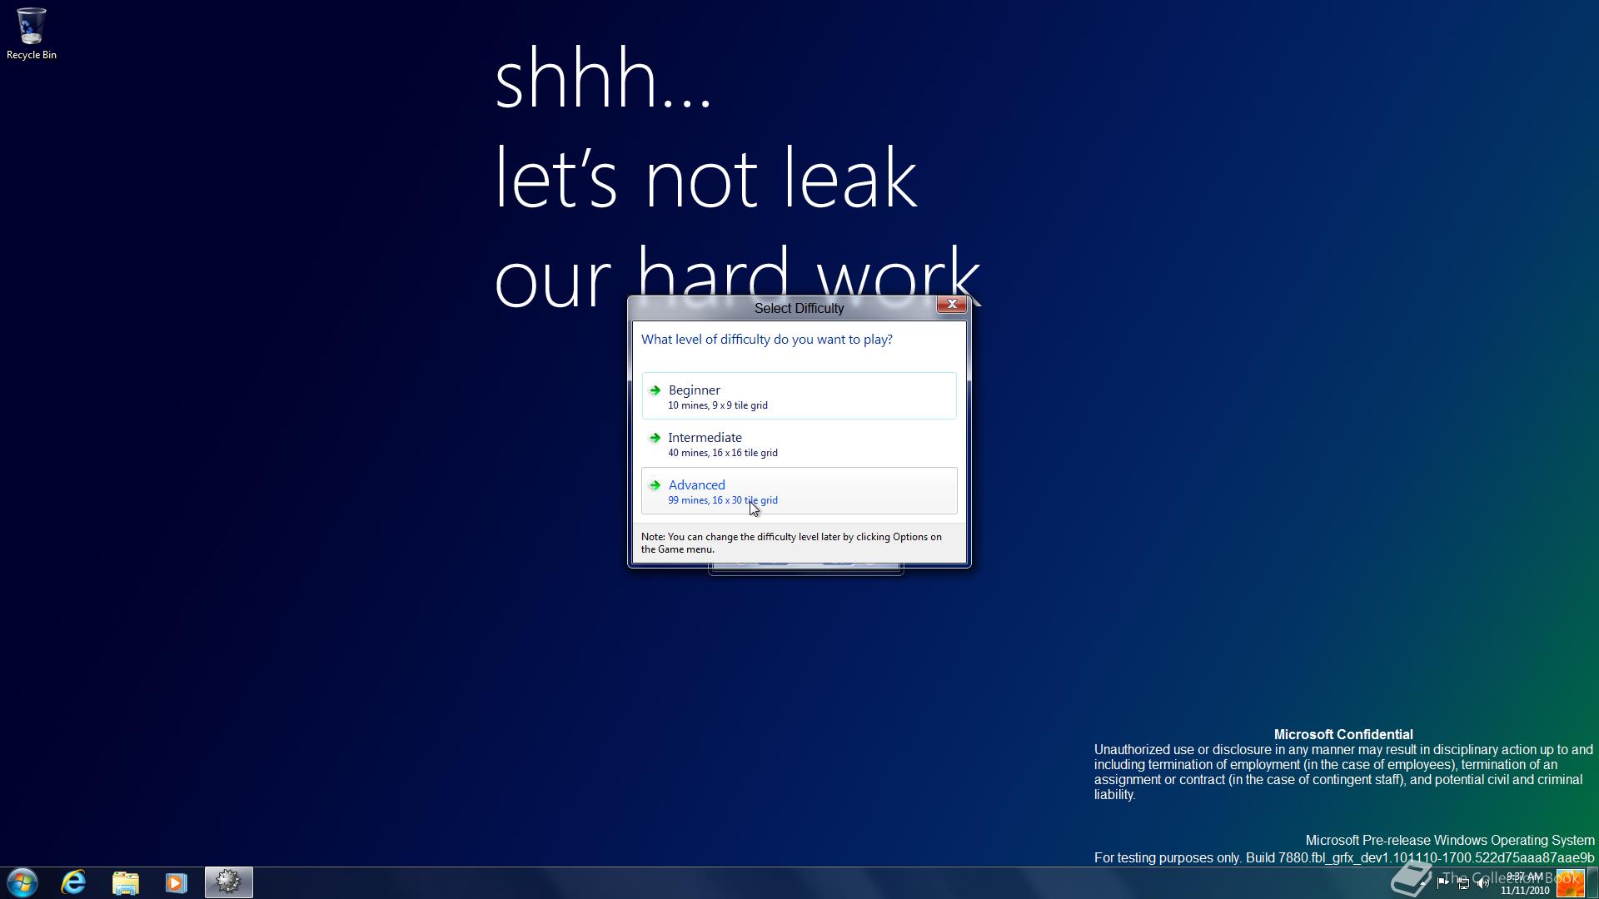Click the 40 mines, 16 x 16 description
This screenshot has width=1599, height=899.
point(722,453)
